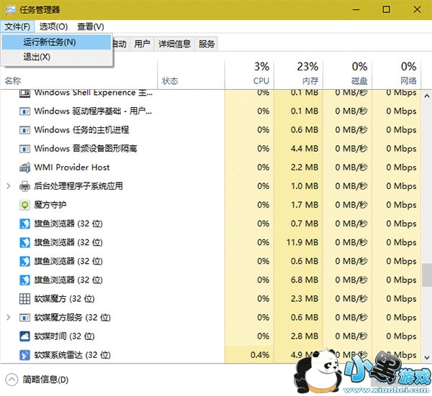Click the 简略信息(D) label
Screen dimensions: 432x396
pos(45,379)
